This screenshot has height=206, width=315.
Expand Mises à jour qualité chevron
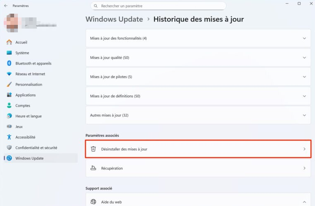click(304, 58)
